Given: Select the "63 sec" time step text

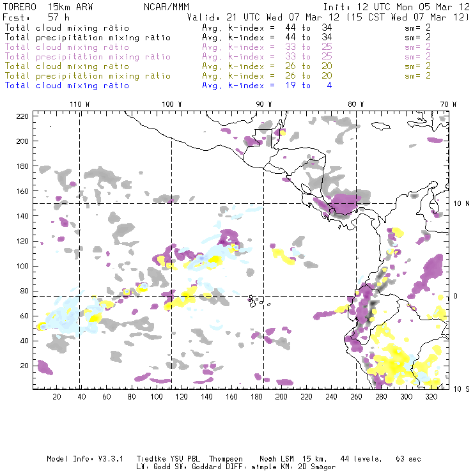Looking at the screenshot, I should (x=408, y=459).
